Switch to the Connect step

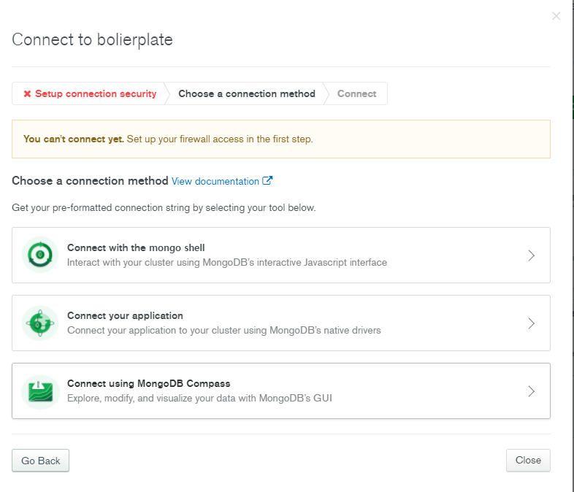356,94
